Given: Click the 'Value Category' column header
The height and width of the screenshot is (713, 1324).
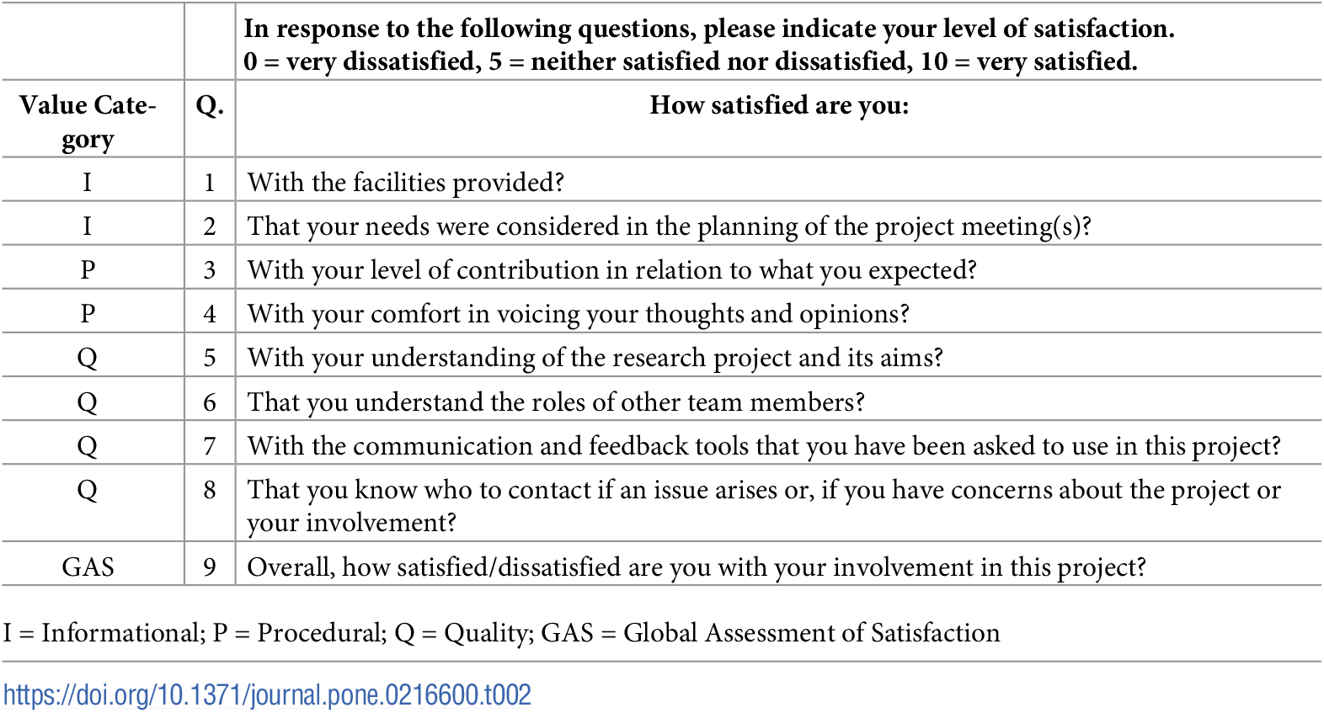Looking at the screenshot, I should pos(88,120).
